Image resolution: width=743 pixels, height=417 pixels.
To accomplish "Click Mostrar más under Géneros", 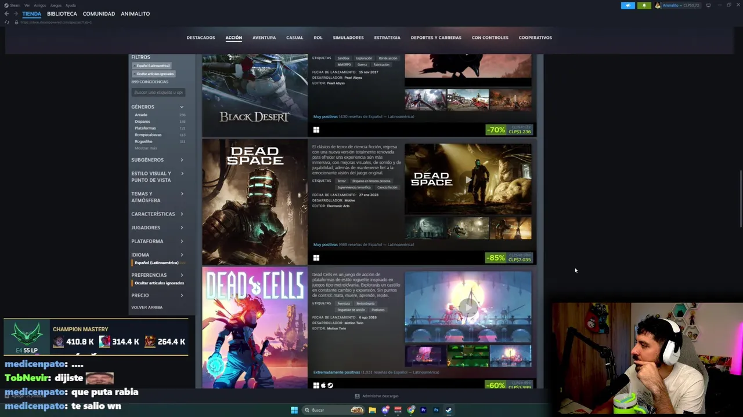I will click(x=146, y=148).
